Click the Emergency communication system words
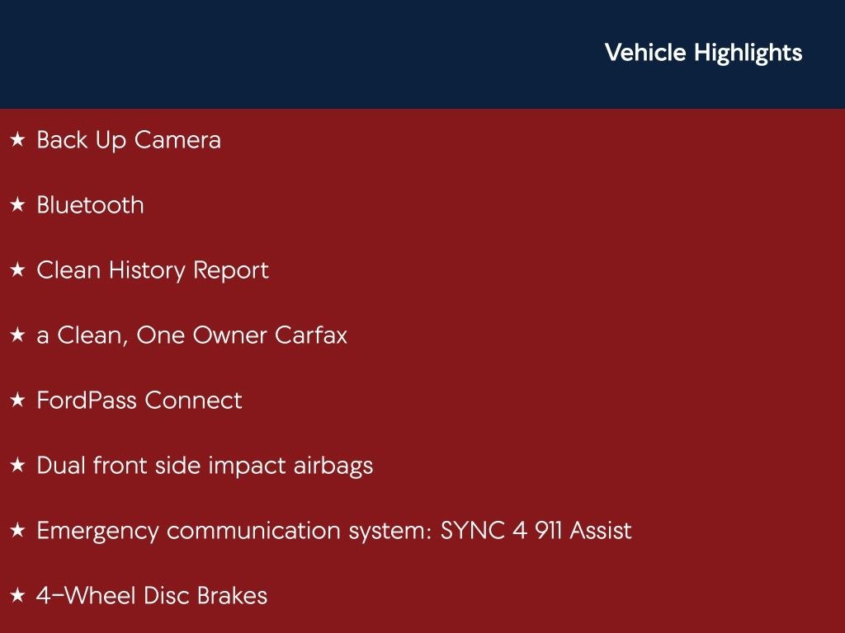The height and width of the screenshot is (633, 845). 233,531
